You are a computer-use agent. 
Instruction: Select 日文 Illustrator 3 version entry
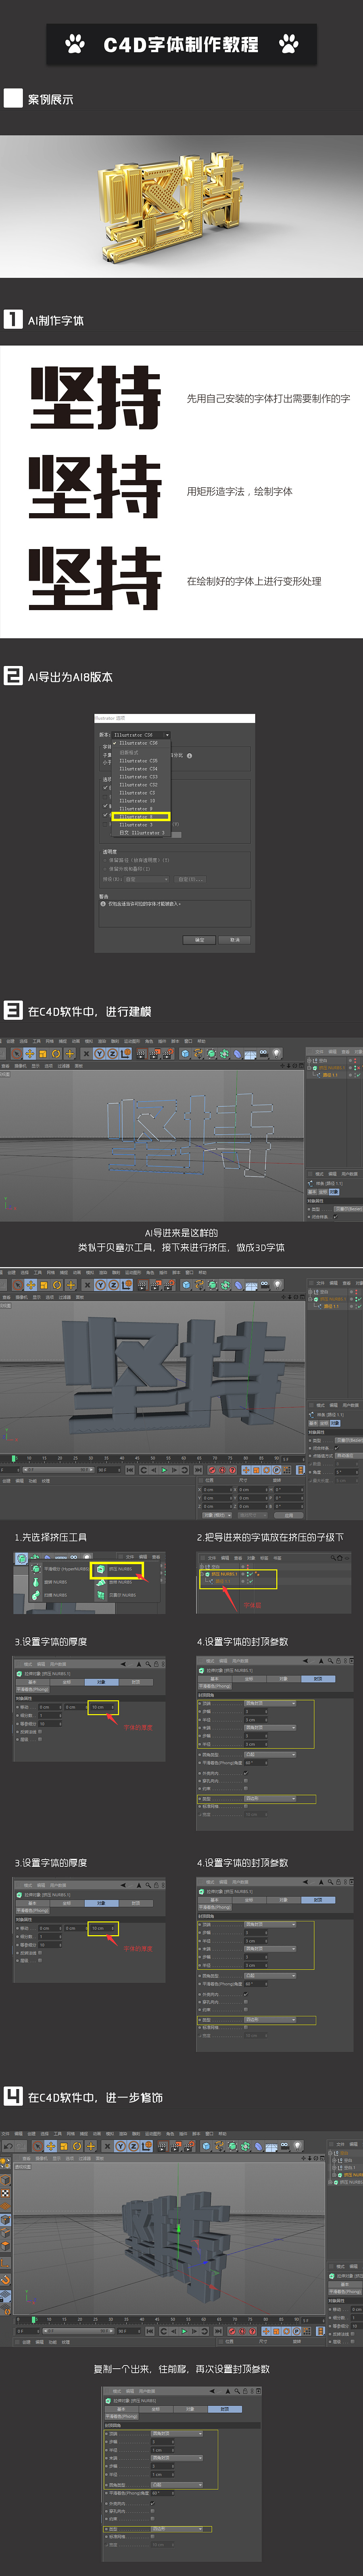142,833
